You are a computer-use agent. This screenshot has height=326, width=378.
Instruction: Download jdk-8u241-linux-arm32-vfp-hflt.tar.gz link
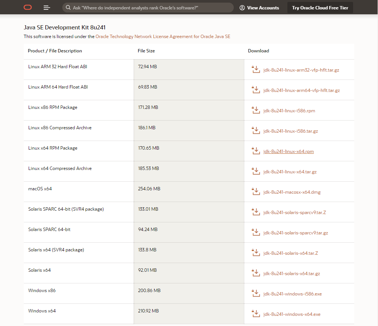(x=301, y=70)
